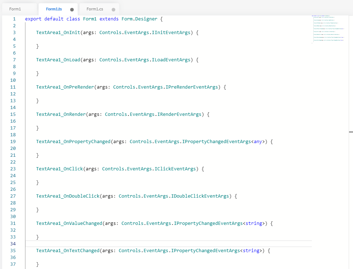The width and height of the screenshot is (353, 269).
Task: Click the TextArea1_OnLoad method name
Action: tap(58, 60)
